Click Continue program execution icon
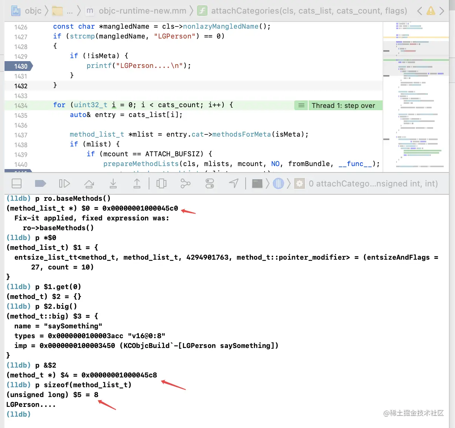 point(64,183)
